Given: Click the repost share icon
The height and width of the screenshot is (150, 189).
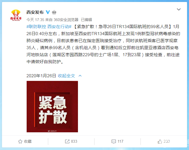Looking at the screenshot, I should (67, 141).
